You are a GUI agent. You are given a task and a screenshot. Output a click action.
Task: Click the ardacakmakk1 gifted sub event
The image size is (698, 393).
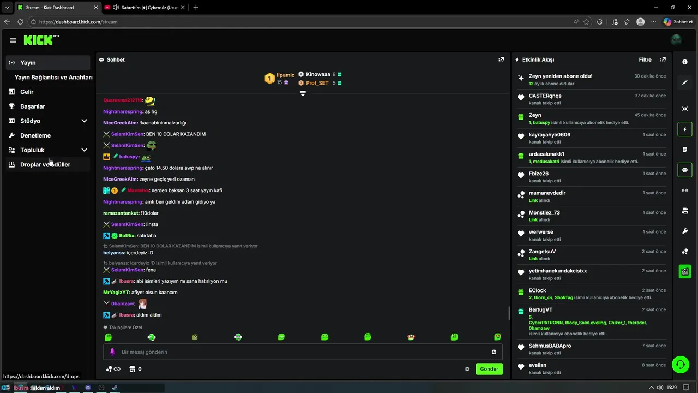click(592, 157)
